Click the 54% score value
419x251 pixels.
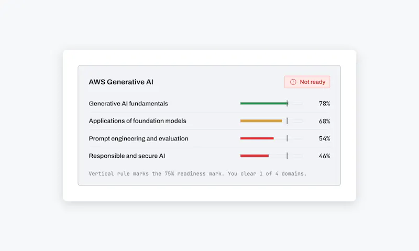[x=324, y=138]
